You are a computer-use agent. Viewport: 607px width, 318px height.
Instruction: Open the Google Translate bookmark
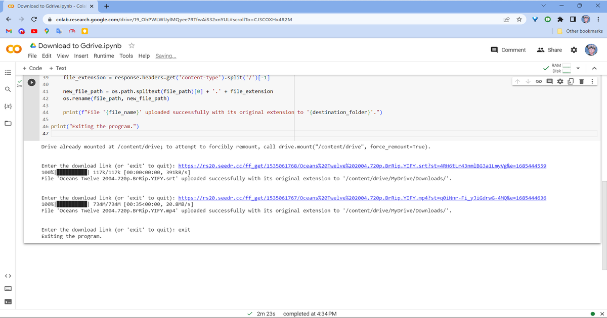(59, 31)
